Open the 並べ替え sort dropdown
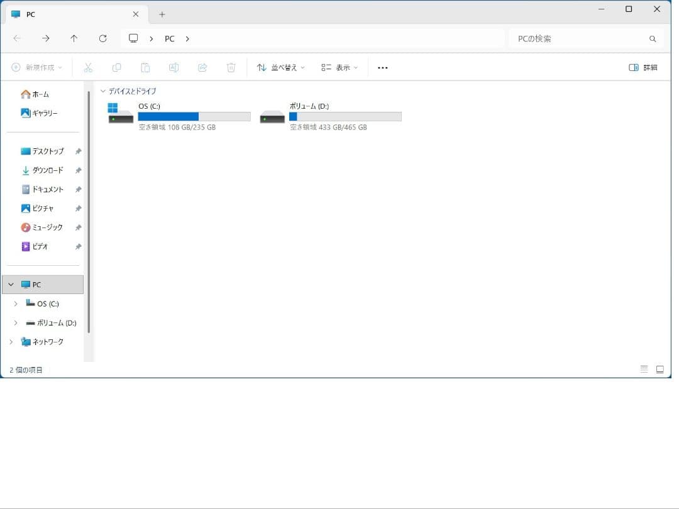The image size is (679, 509). [x=280, y=67]
